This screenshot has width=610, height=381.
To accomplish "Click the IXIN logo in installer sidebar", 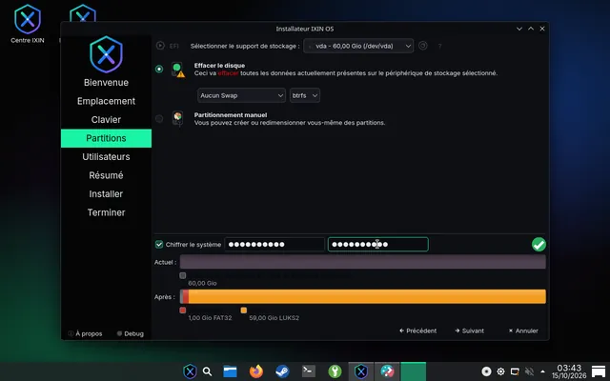I will tap(106, 54).
